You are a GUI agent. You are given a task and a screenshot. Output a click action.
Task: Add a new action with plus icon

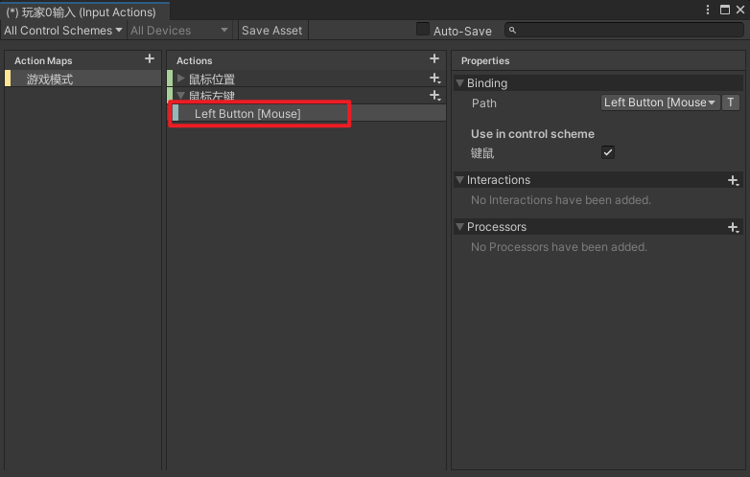[434, 59]
